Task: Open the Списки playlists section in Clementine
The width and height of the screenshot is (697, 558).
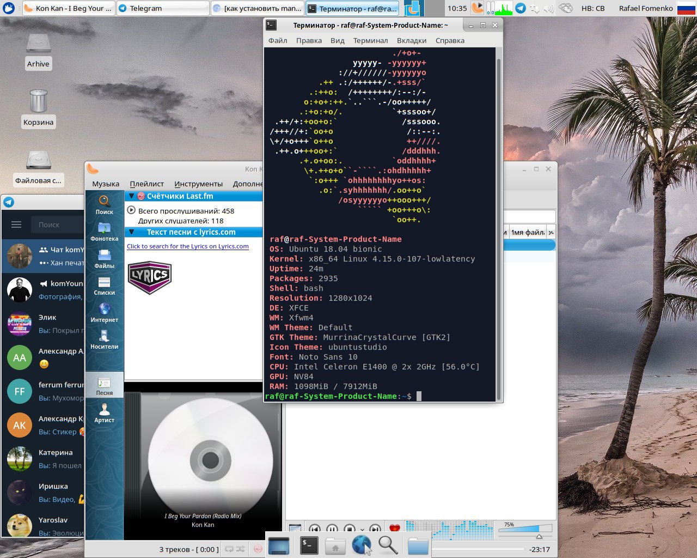Action: point(104,286)
